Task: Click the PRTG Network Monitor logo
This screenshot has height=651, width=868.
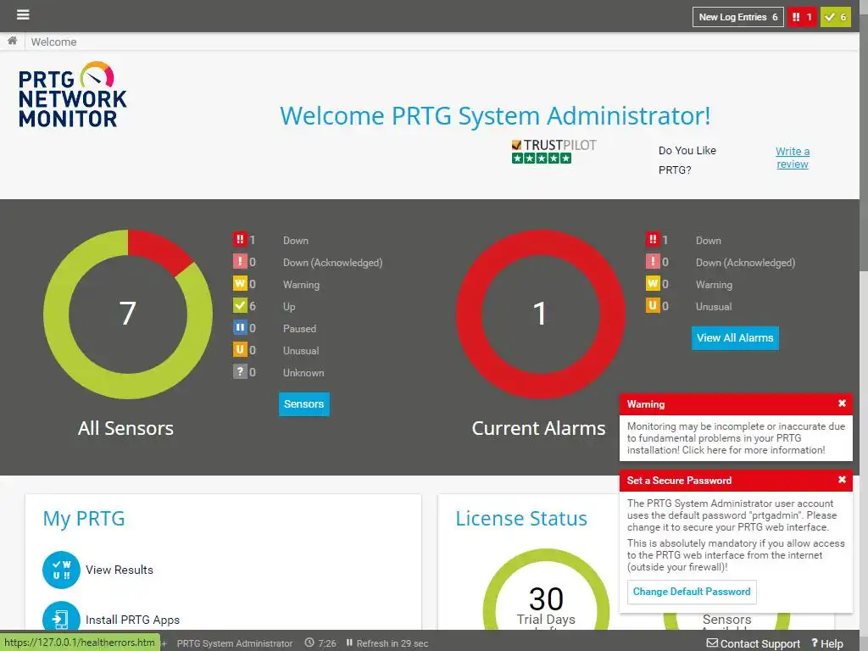Action: 73,95
